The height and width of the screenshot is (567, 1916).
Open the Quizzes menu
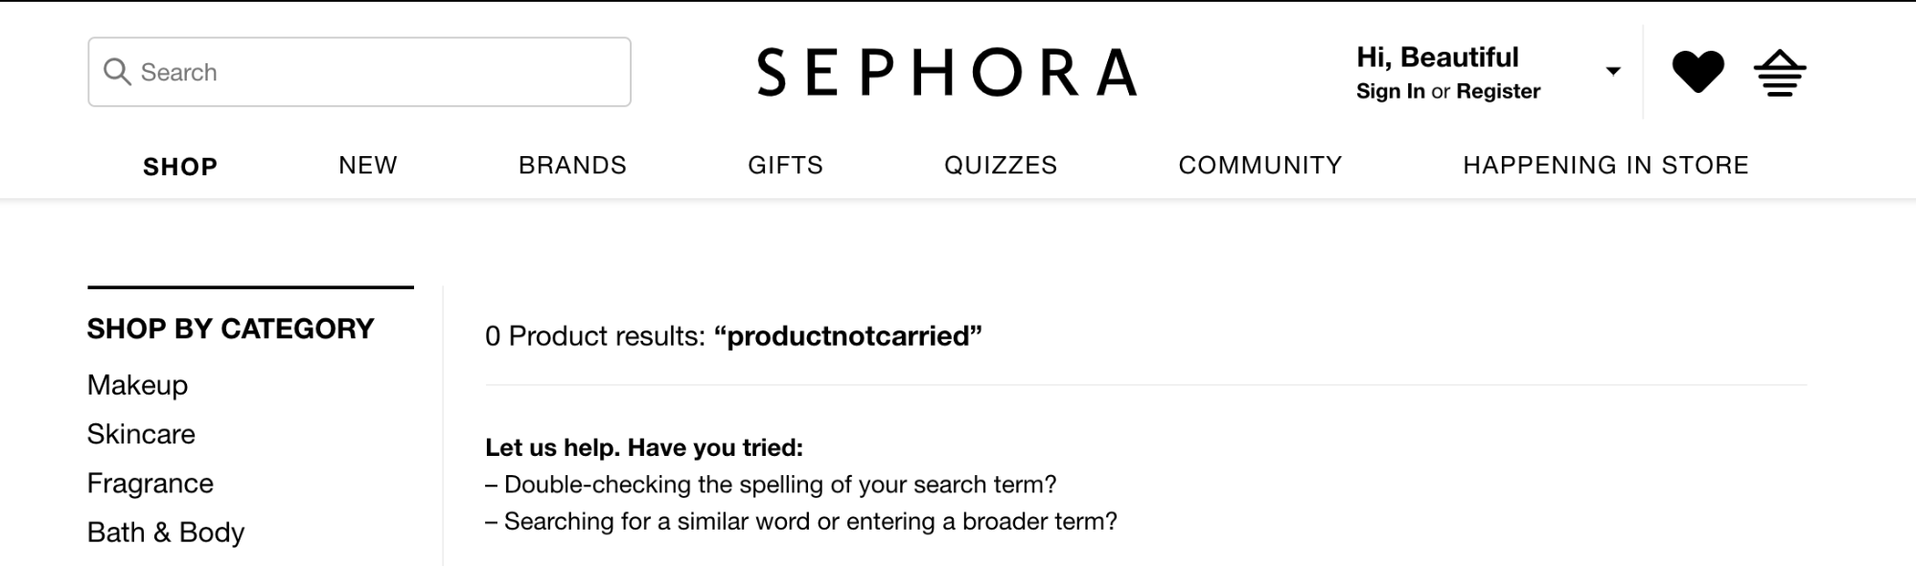pyautogui.click(x=1001, y=166)
